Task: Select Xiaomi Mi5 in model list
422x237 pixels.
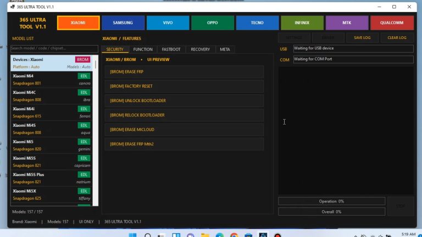Action: [52, 145]
